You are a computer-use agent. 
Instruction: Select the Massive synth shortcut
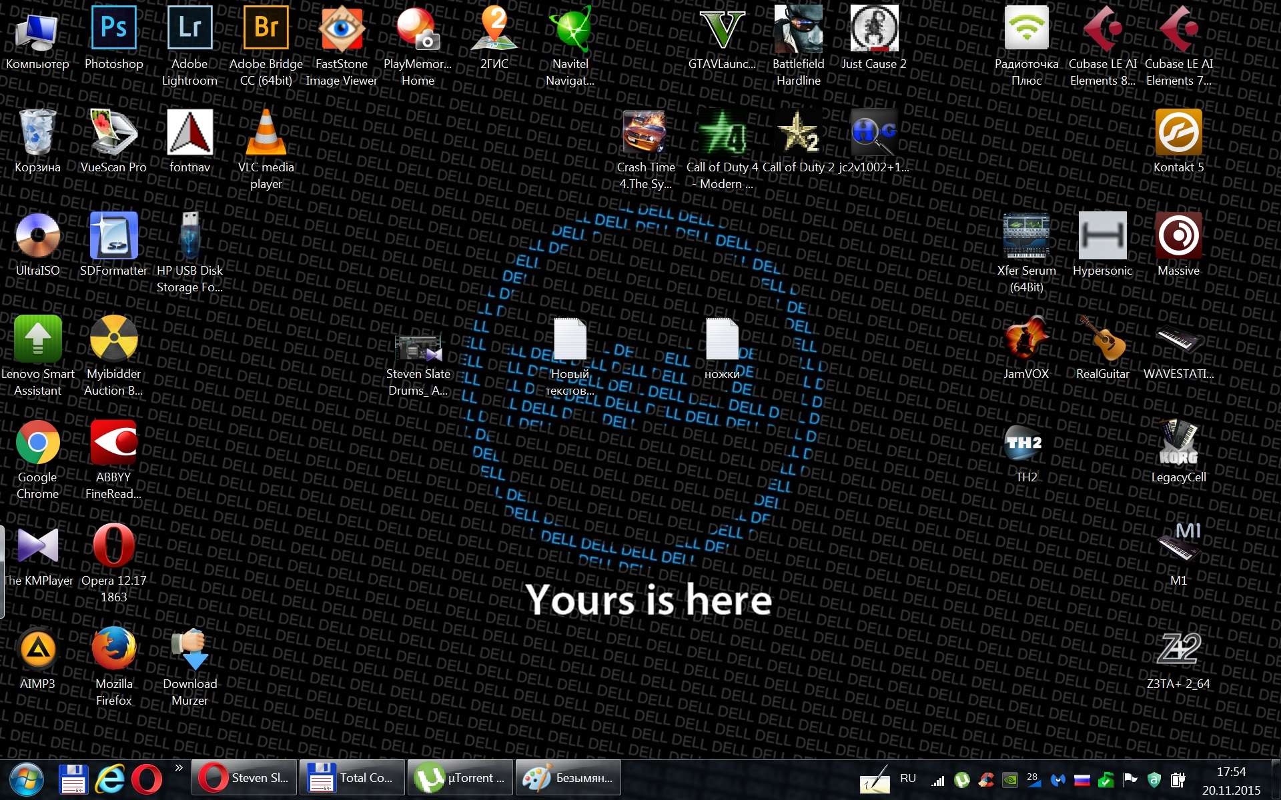click(x=1178, y=236)
